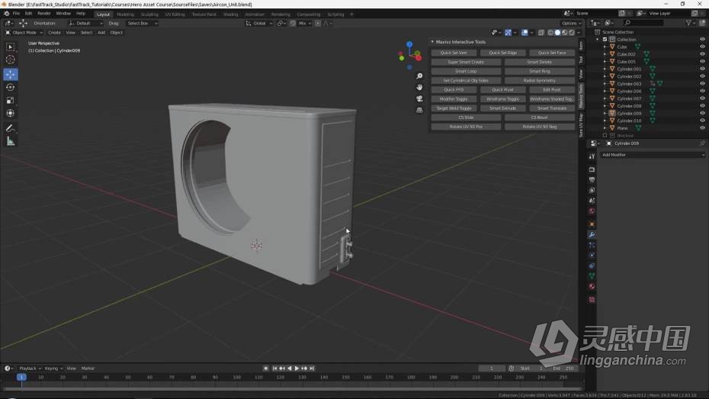Select Cylinder.007 in the outliner
709x399 pixels.
629,98
